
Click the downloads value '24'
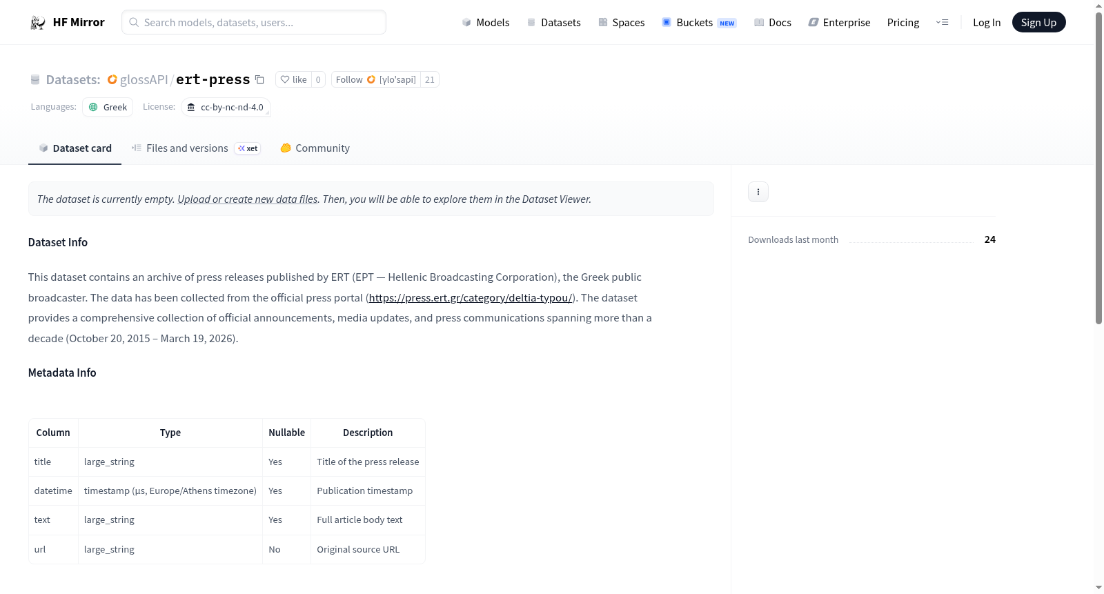990,239
